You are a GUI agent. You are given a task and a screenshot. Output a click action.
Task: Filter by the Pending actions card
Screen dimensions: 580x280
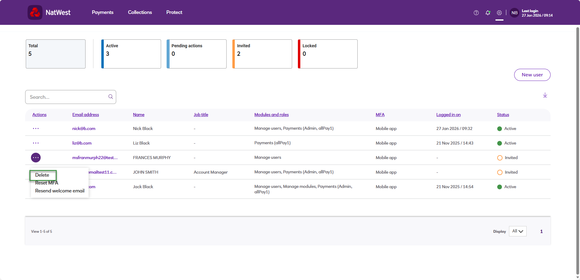click(x=197, y=54)
